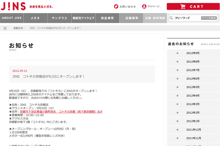220x146 pixels.
Task: Click the グランドオープン：9月25日 line
Action: (x=32, y=108)
